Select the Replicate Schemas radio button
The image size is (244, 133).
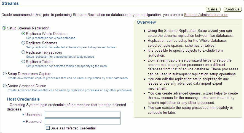tap(23, 43)
